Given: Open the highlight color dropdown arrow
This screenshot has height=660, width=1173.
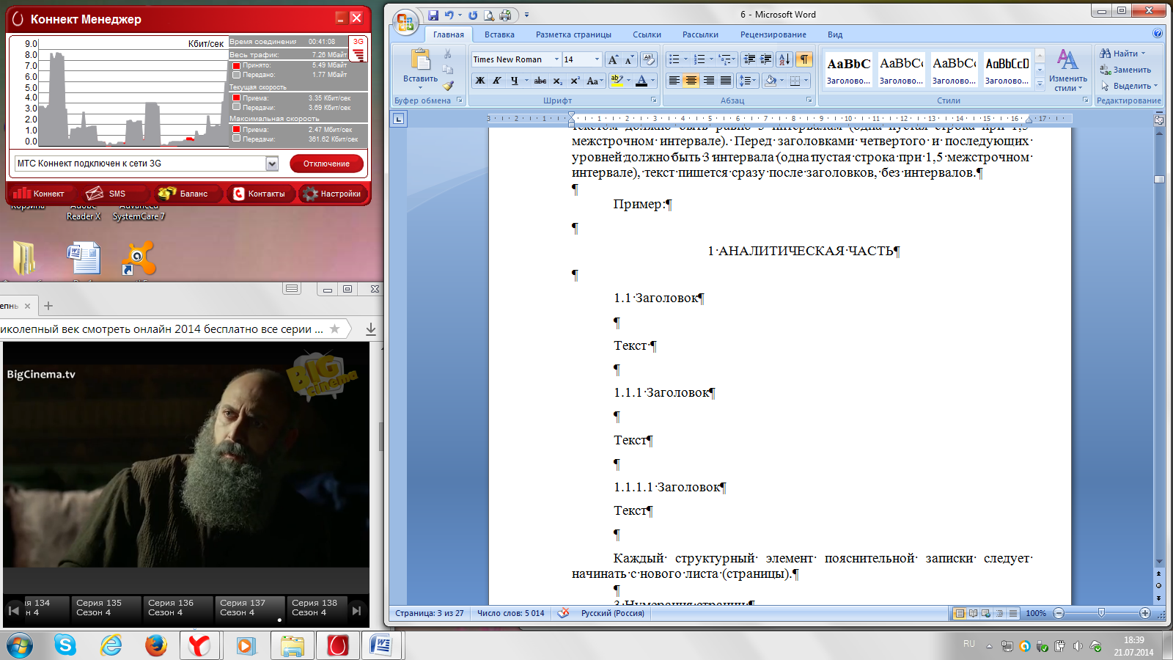Looking at the screenshot, I should [628, 81].
